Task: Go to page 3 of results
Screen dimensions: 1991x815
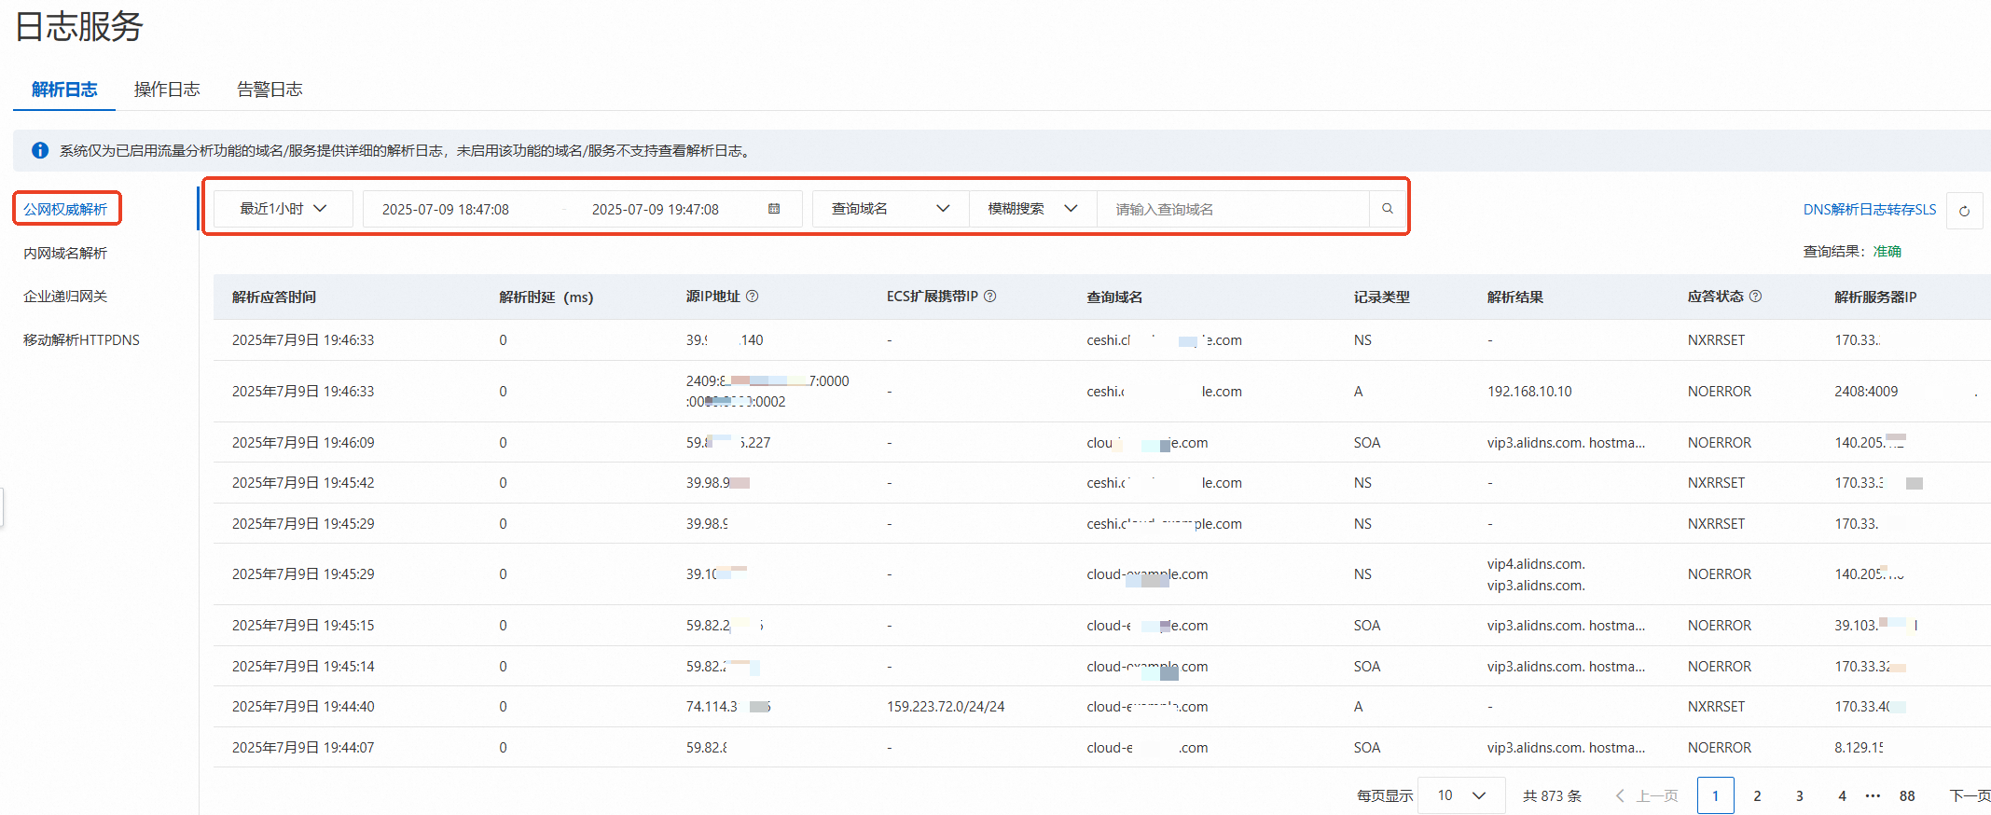Action: click(x=1800, y=796)
